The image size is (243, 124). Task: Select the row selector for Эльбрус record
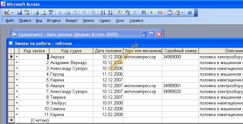tap(11, 103)
